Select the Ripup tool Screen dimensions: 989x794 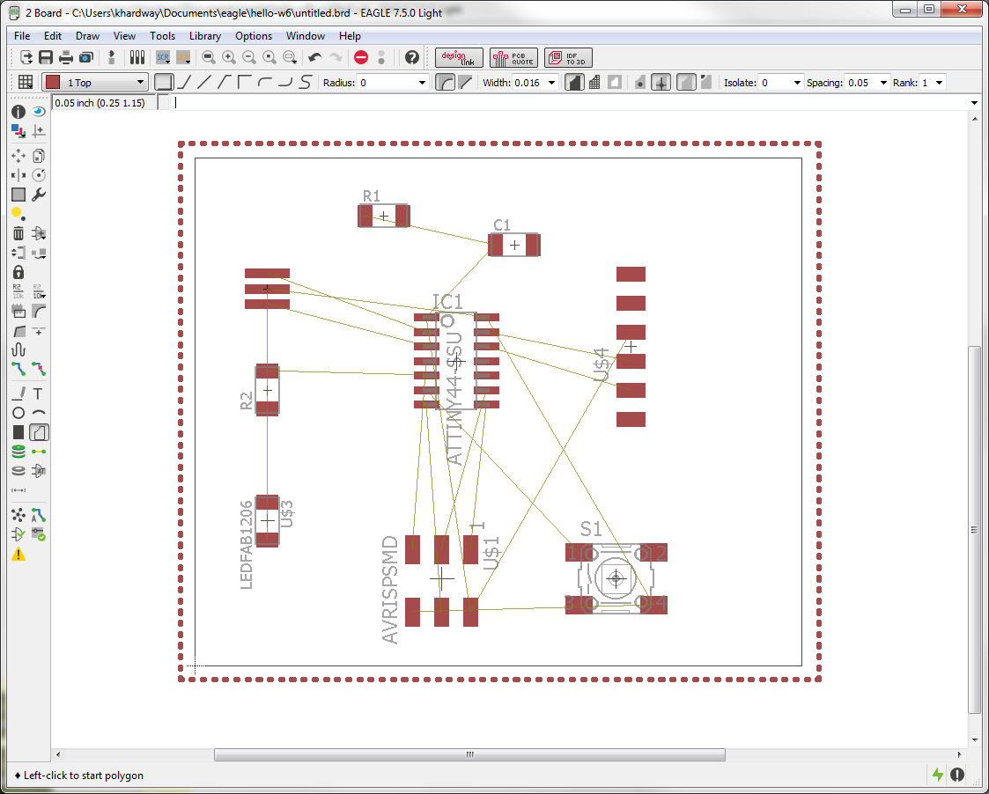click(x=39, y=369)
